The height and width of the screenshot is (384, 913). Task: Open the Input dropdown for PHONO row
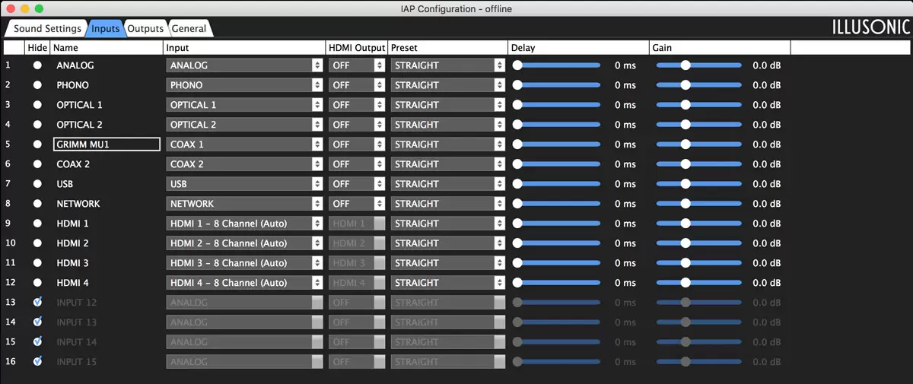coord(244,85)
